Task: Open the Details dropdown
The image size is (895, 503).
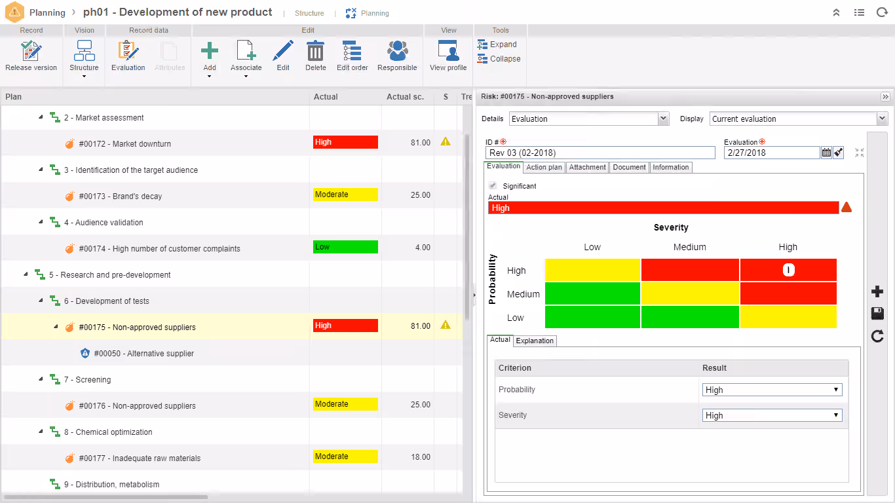Action: click(x=589, y=119)
